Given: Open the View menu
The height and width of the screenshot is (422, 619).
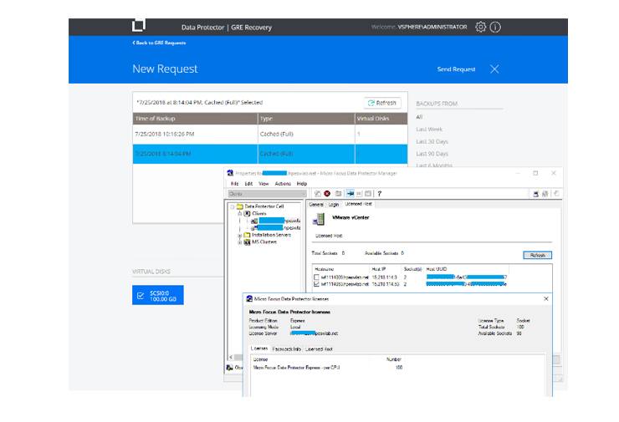Looking at the screenshot, I should (x=263, y=184).
